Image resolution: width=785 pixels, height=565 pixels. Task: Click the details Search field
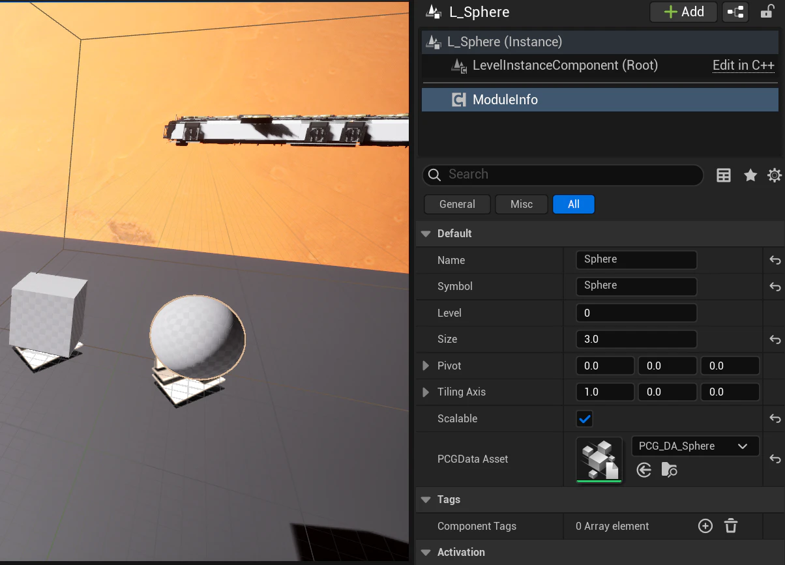pyautogui.click(x=563, y=175)
